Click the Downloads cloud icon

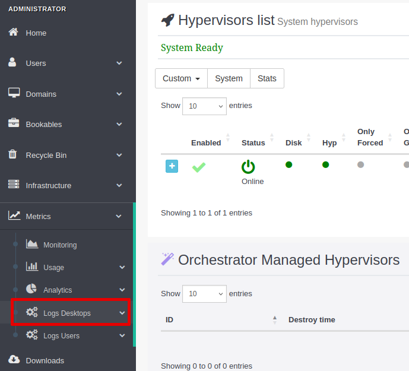(x=14, y=360)
